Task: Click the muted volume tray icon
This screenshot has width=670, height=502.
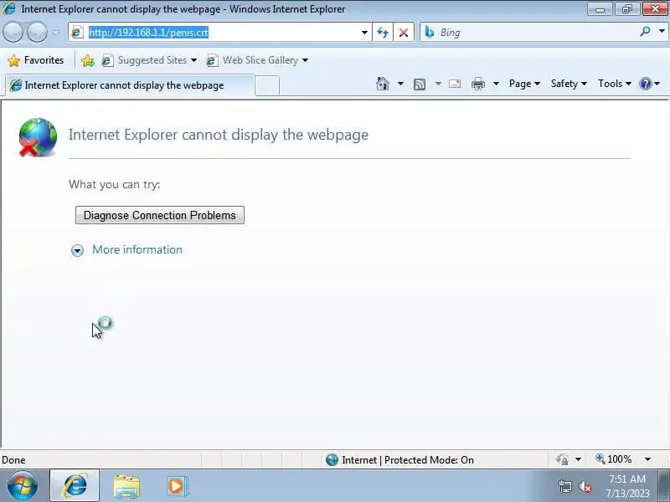Action: coord(585,486)
